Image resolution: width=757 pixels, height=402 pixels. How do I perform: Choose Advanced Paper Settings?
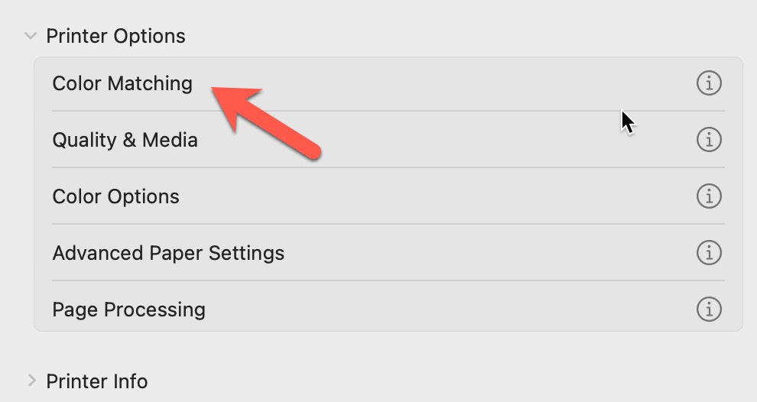click(x=168, y=253)
